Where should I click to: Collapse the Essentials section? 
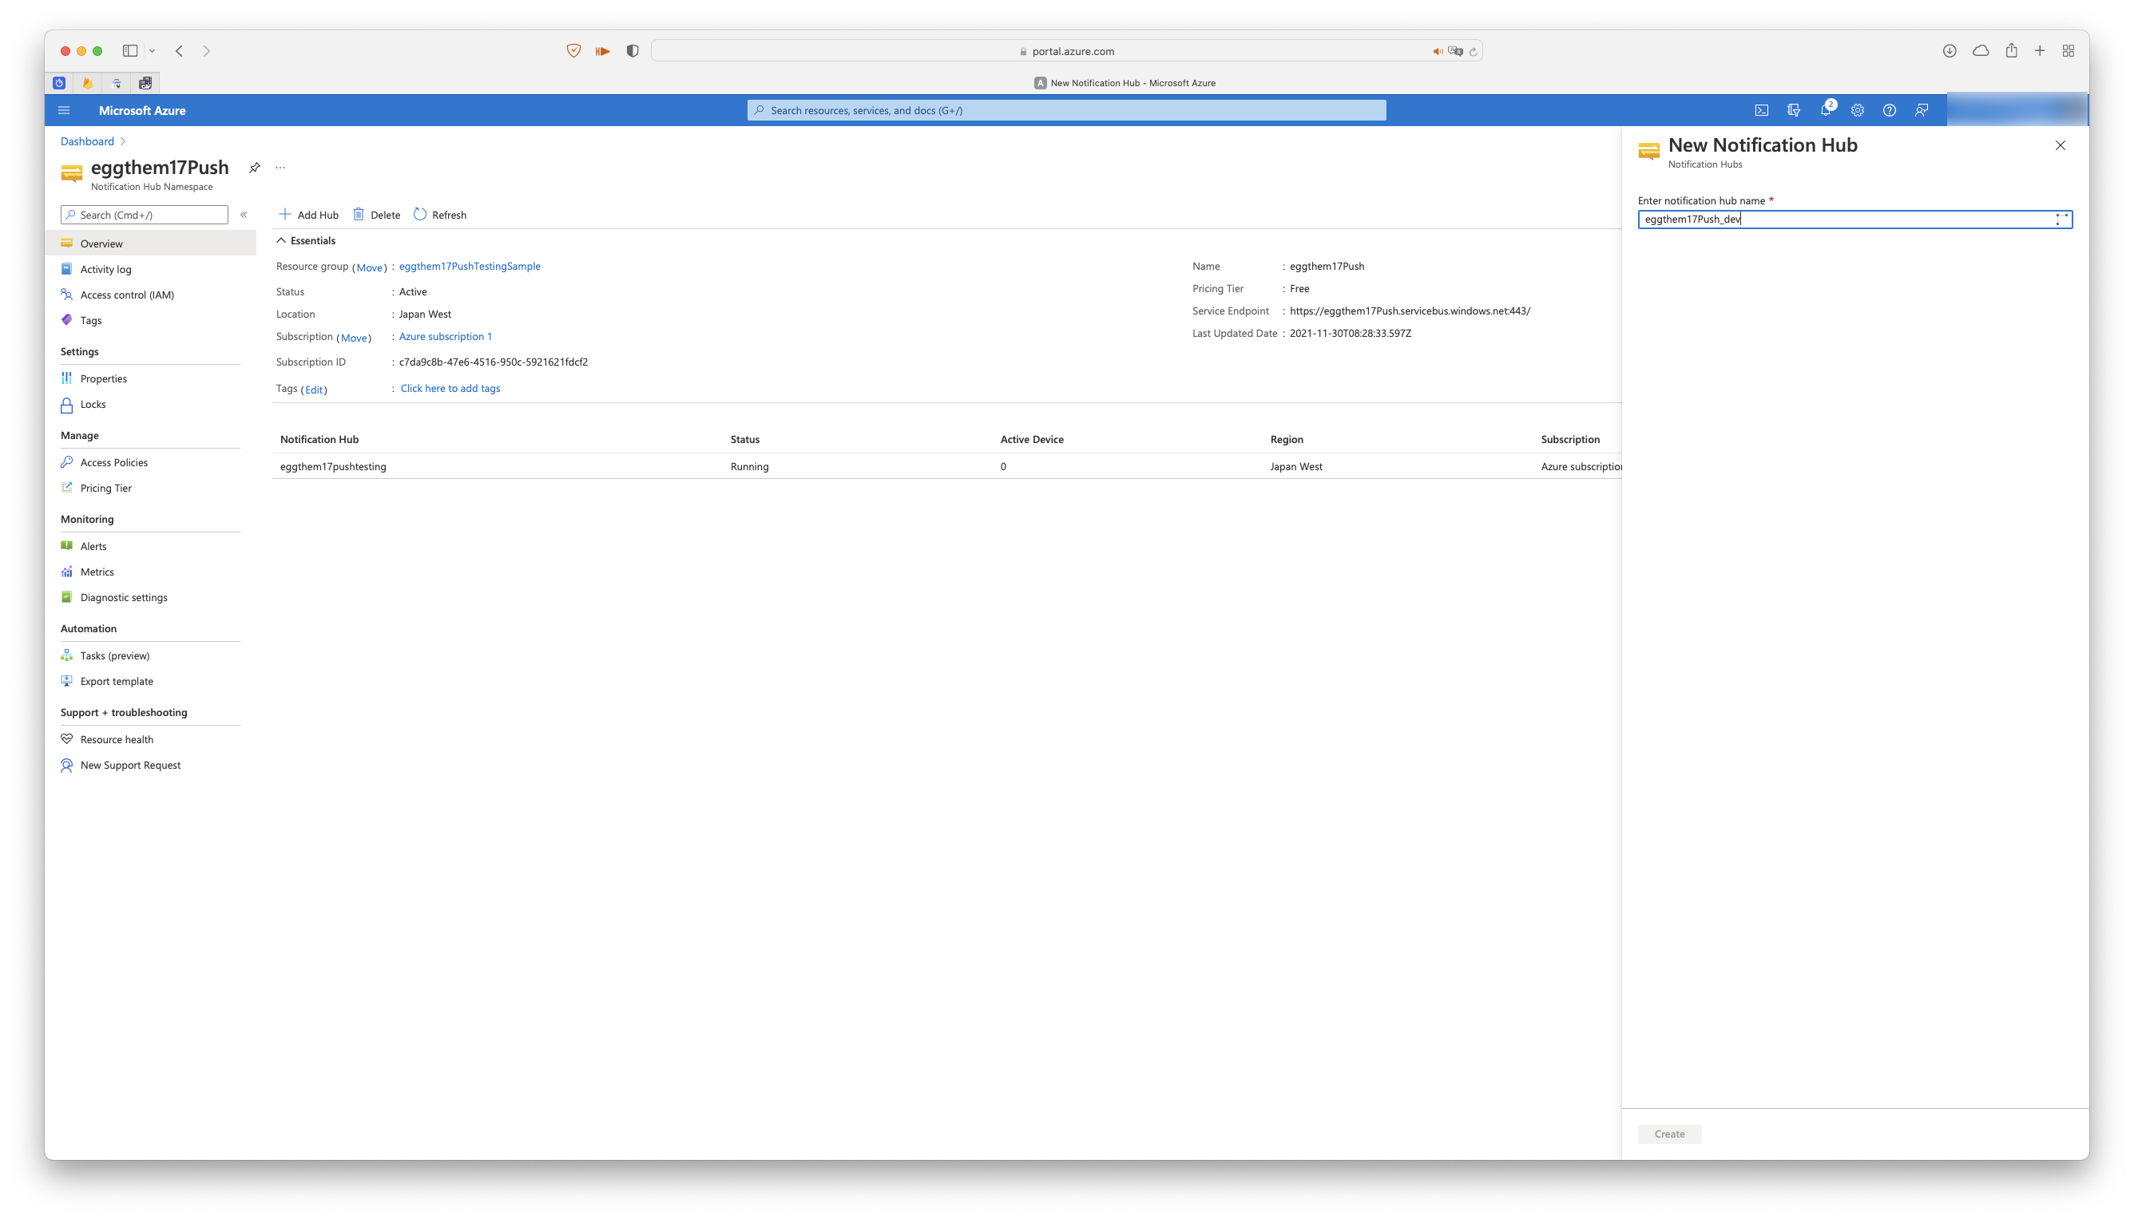point(281,241)
